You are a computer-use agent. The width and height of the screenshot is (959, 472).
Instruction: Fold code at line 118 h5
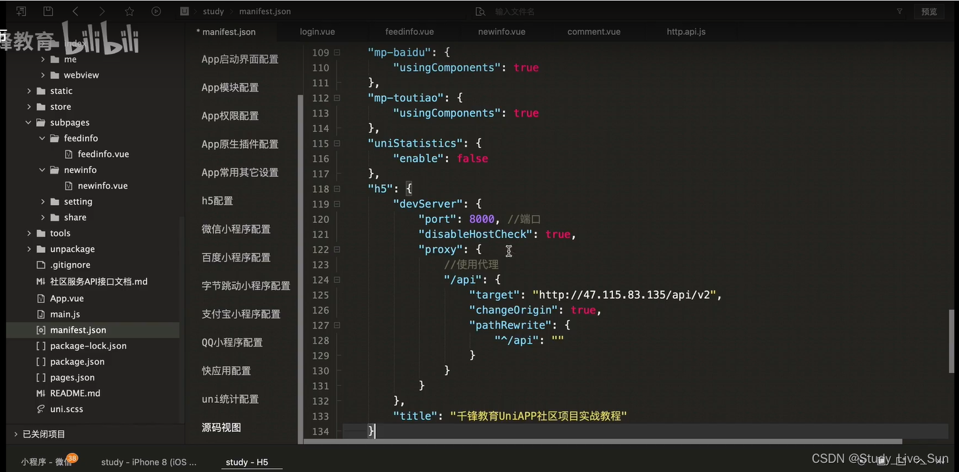337,188
